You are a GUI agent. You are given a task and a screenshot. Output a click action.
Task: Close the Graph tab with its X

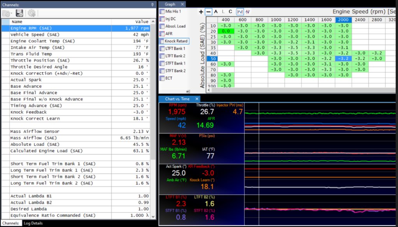pos(182,4)
